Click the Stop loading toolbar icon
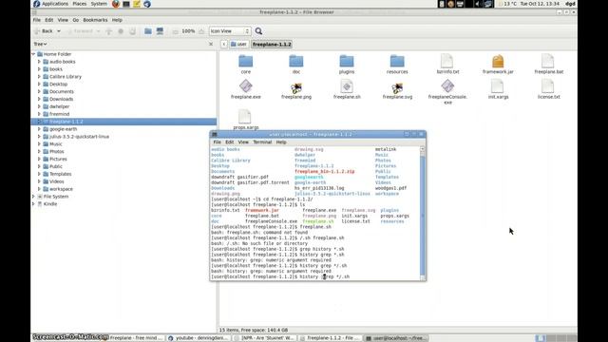The width and height of the screenshot is (608, 342). [x=121, y=31]
